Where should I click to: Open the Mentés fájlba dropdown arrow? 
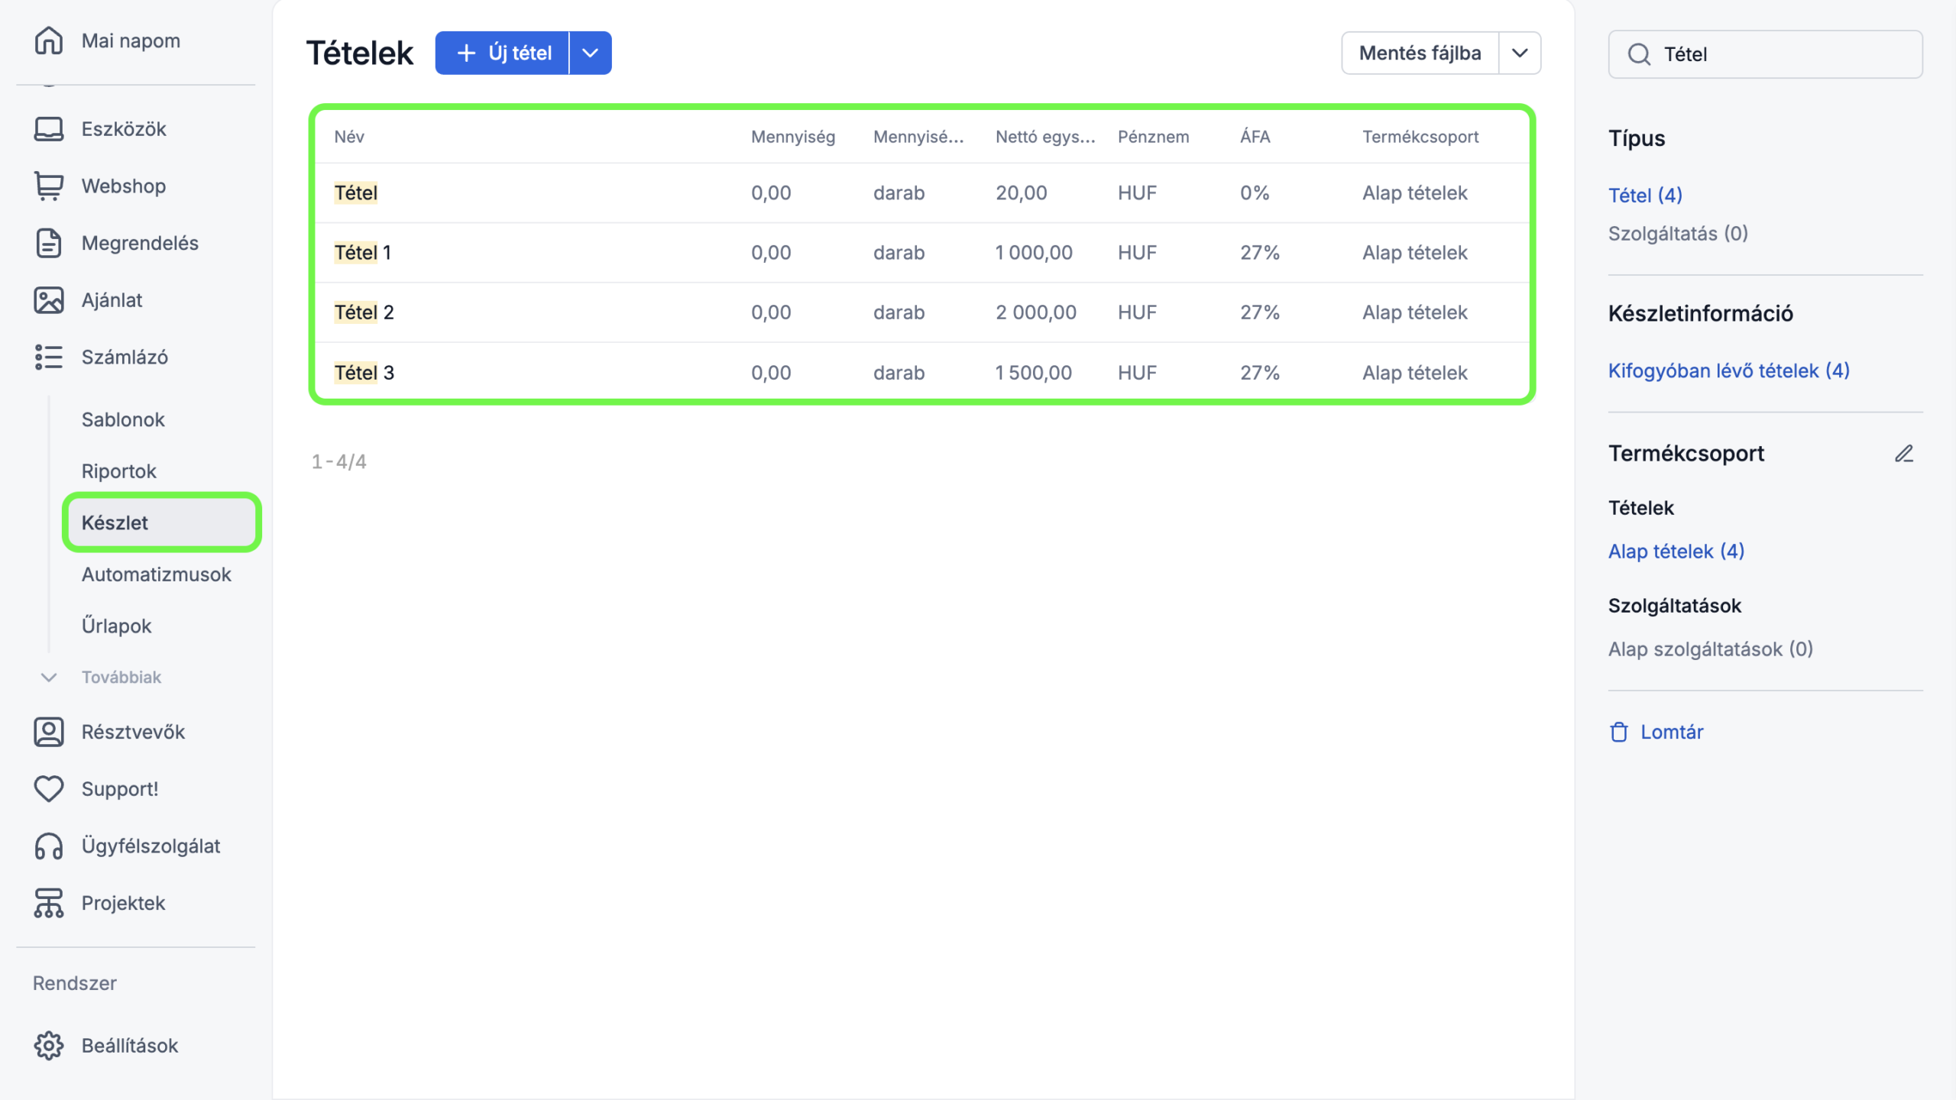click(x=1519, y=53)
